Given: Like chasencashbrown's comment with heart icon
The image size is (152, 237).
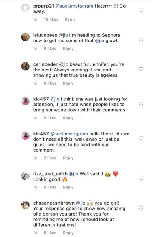Looking at the screenshot, I should point(141,208).
